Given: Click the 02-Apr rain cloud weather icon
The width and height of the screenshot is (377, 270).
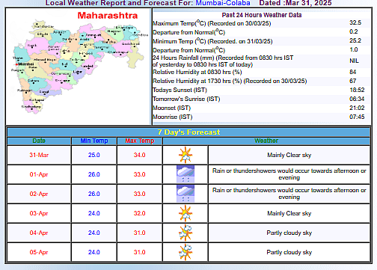Looking at the screenshot, I should coord(186,194).
